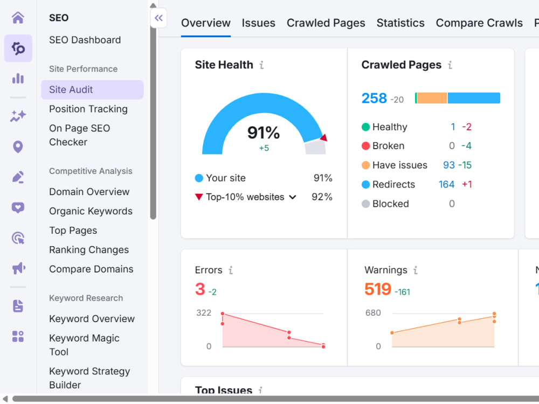The width and height of the screenshot is (539, 404).
Task: Select the SEO toolkit icon in rail
Action: pyautogui.click(x=18, y=48)
